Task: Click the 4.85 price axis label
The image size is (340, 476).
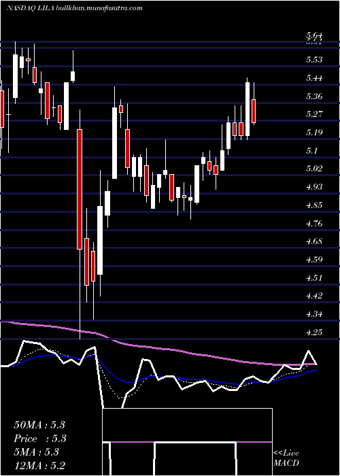Action: [x=314, y=205]
